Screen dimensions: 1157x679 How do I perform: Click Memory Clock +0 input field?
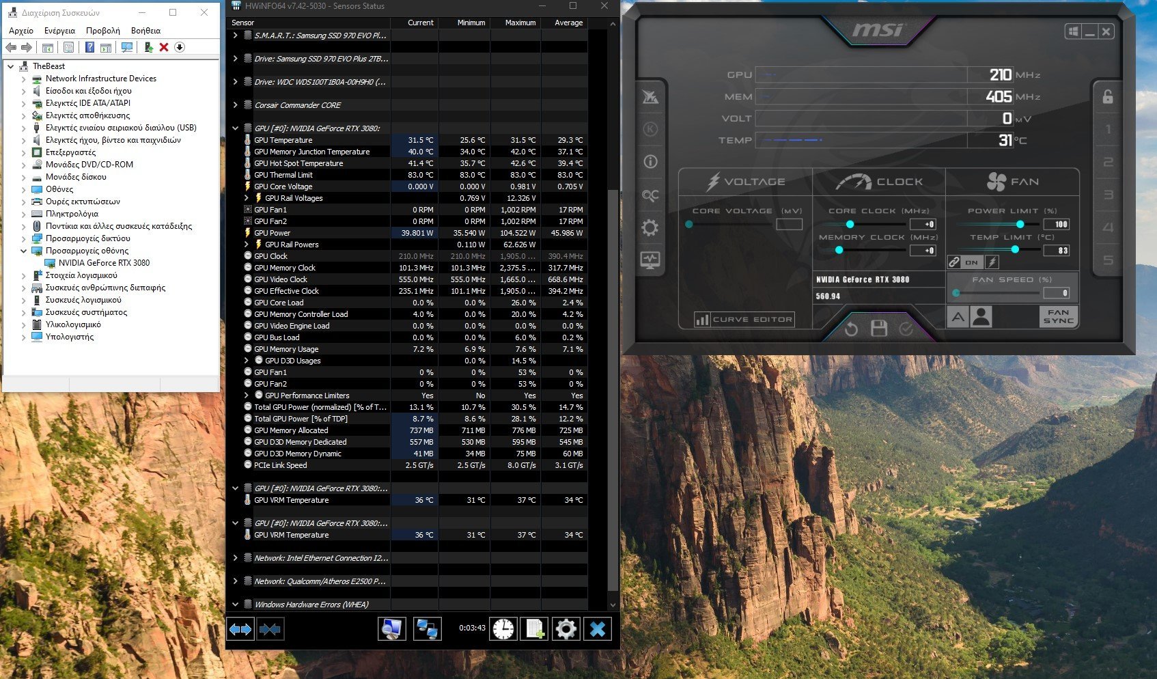(x=923, y=251)
